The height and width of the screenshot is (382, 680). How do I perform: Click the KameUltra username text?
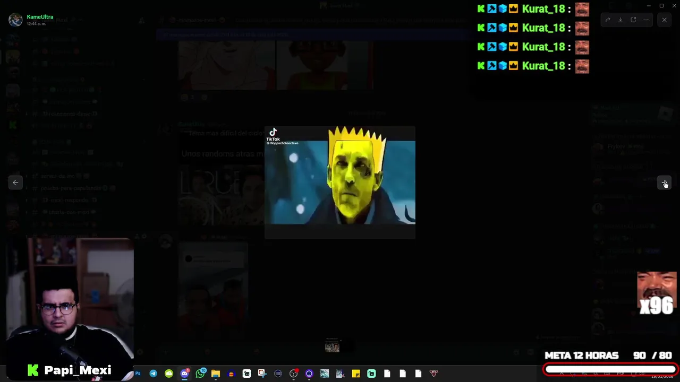click(40, 17)
